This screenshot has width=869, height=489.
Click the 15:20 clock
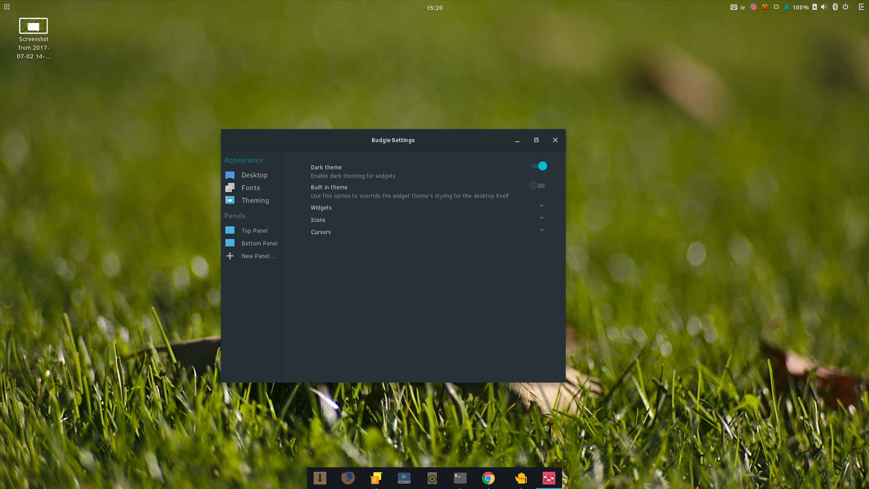pyautogui.click(x=434, y=8)
